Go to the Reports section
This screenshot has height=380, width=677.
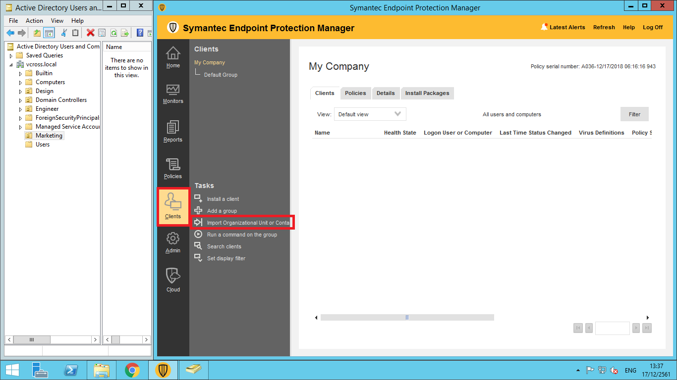(x=173, y=131)
